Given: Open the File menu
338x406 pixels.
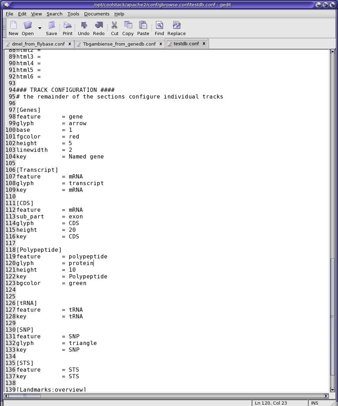Looking at the screenshot, I should [x=9, y=14].
